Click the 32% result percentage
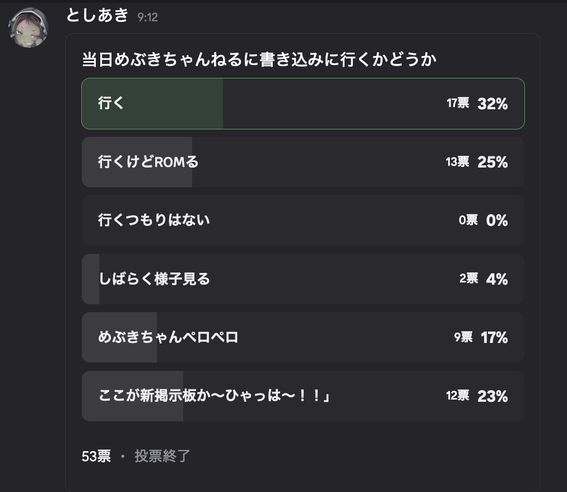 pyautogui.click(x=492, y=104)
